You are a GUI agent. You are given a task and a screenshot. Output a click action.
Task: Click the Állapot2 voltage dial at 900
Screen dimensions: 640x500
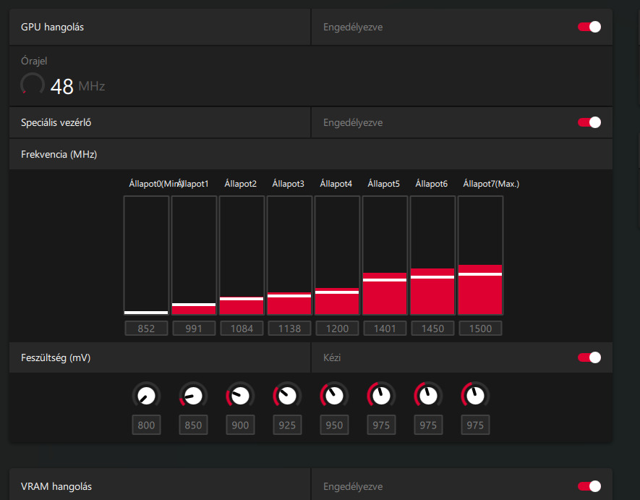tap(240, 396)
